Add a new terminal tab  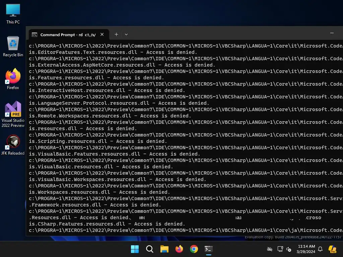(116, 34)
